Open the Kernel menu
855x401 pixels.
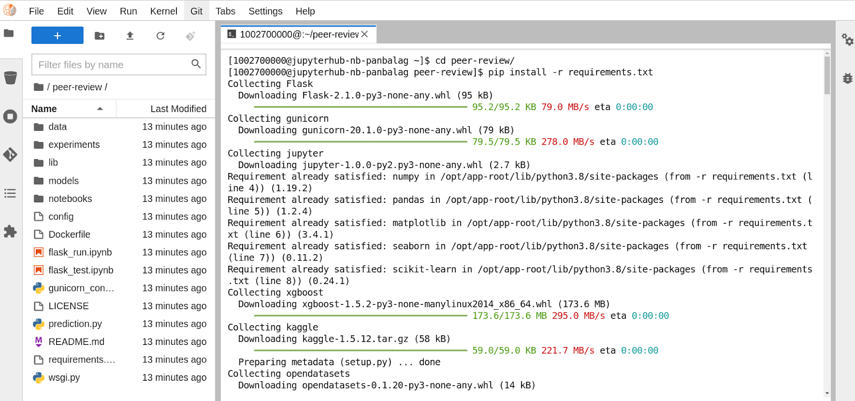coord(164,11)
